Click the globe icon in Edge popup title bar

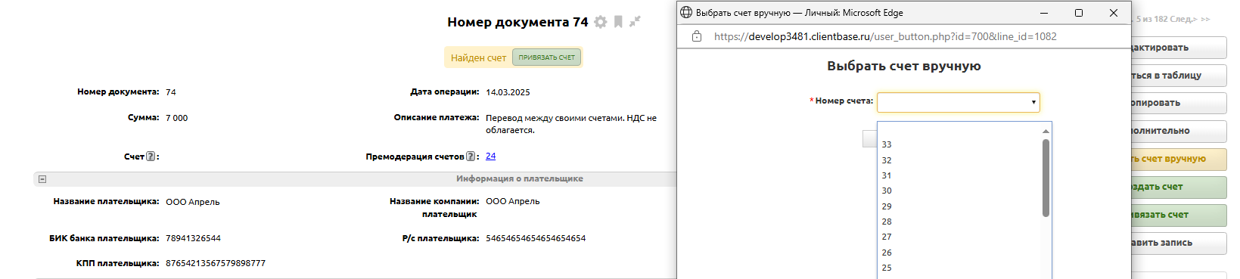pos(686,12)
